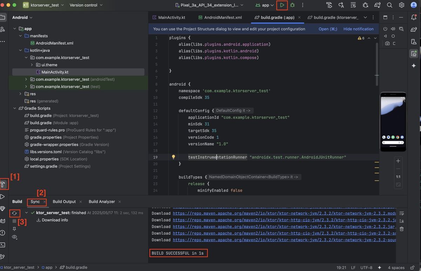Click emulator Back triangle button
This screenshot has height=271, width=421.
(386, 36)
